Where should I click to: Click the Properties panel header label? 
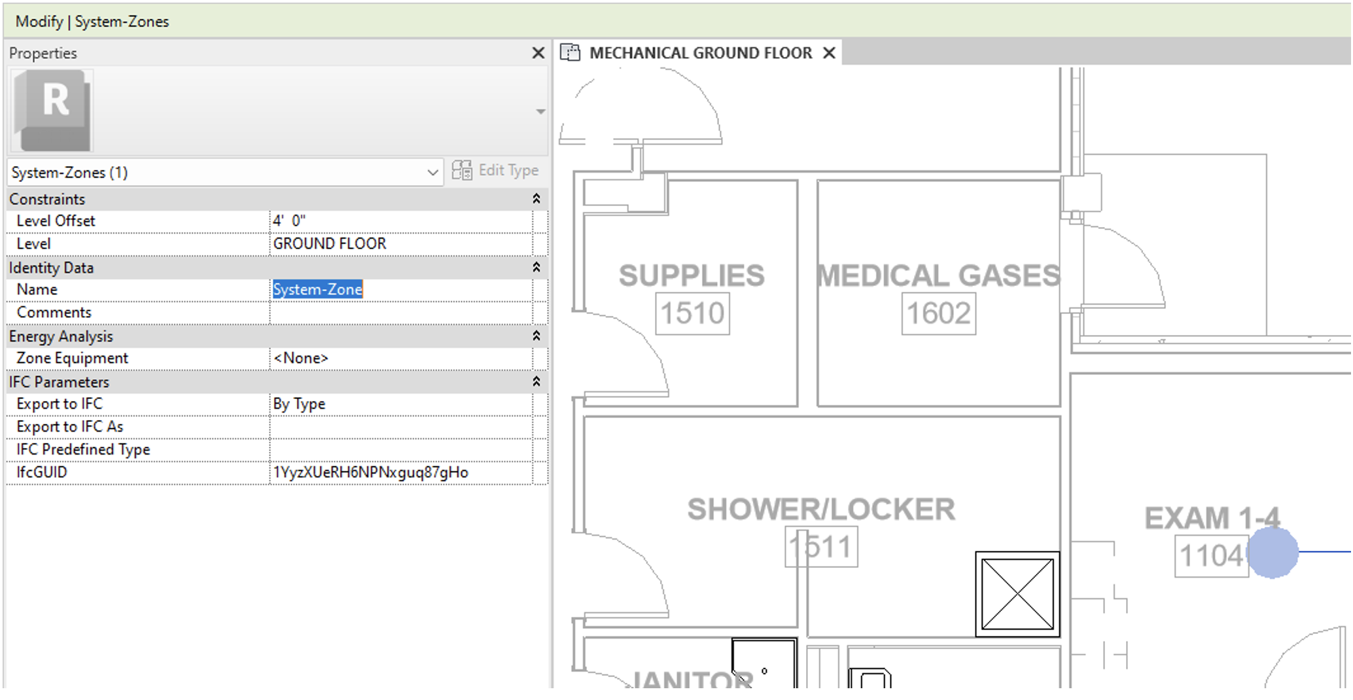pyautogui.click(x=43, y=53)
